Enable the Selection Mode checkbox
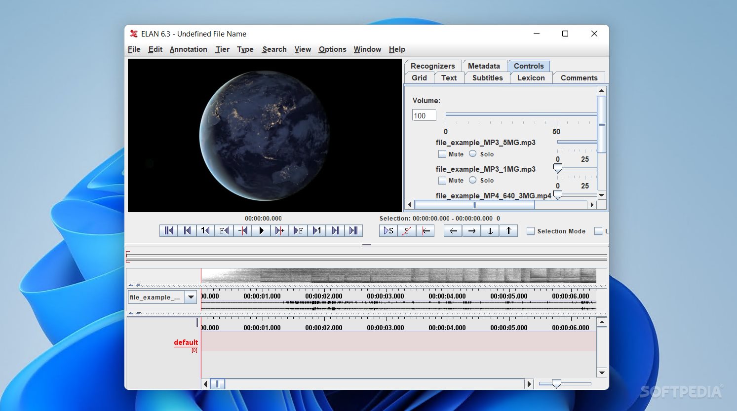This screenshot has height=411, width=737. (x=531, y=231)
